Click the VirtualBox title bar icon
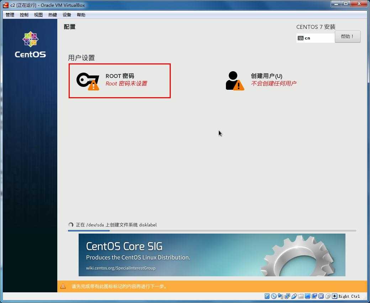370x303 pixels. click(x=6, y=5)
